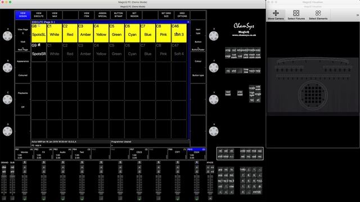The width and height of the screenshot is (360, 202).
Task: Click encoder wheel A on left side
Action: pos(7,36)
